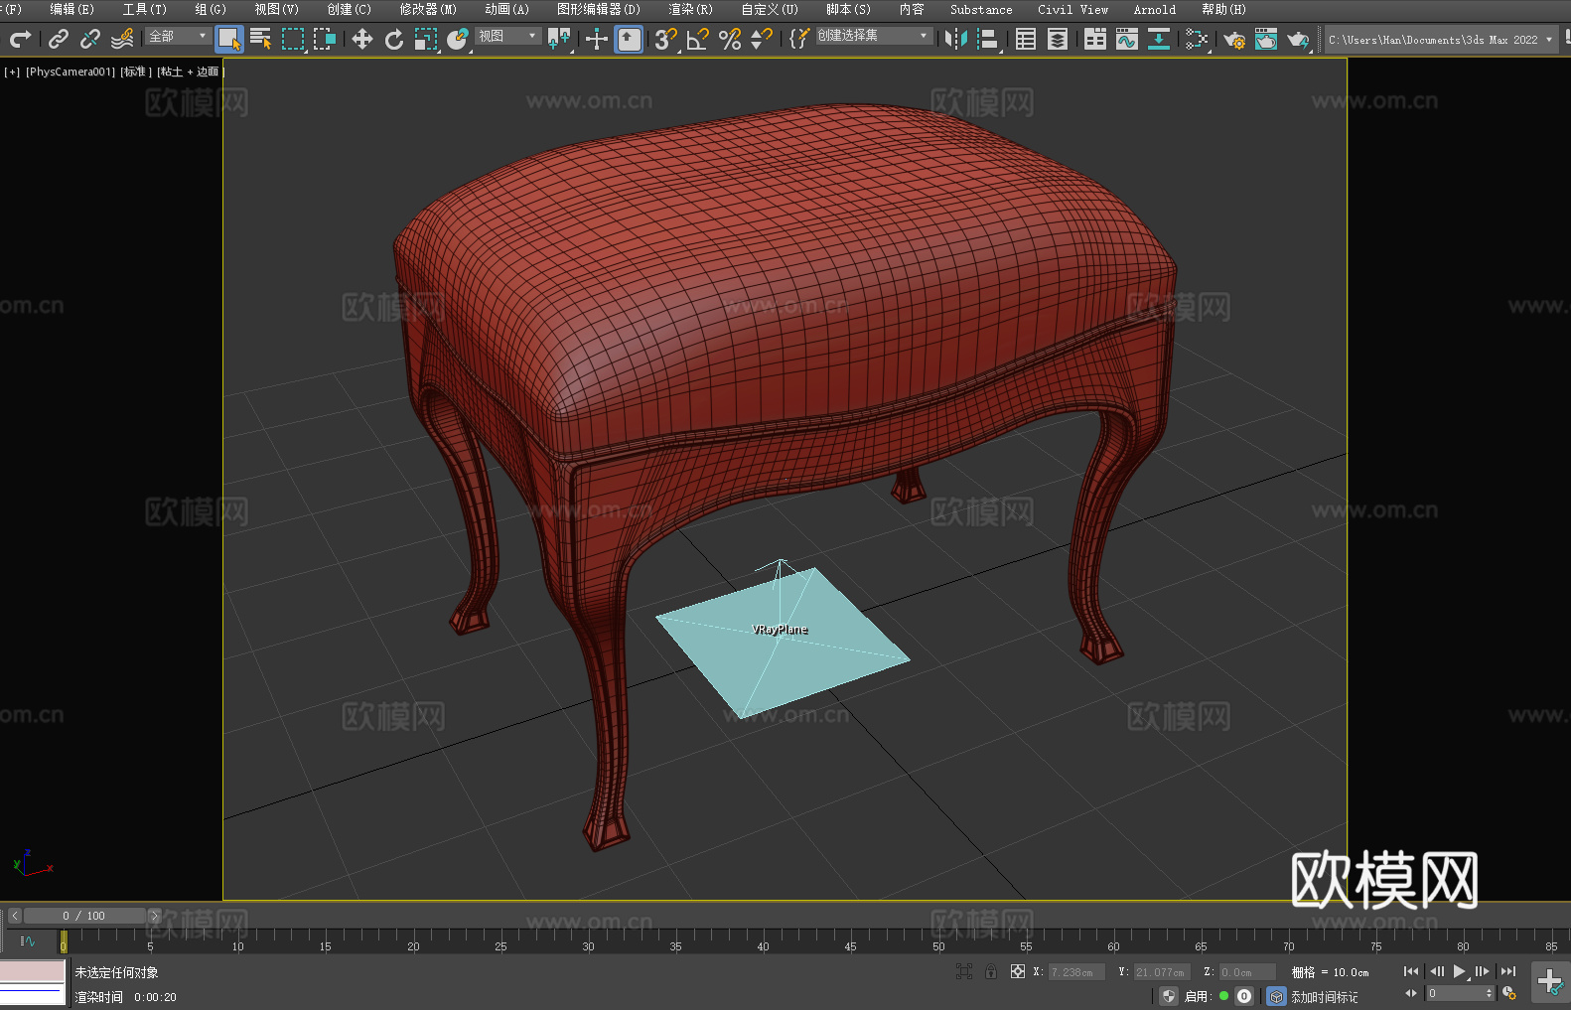Click the Select and Place tool

pyautogui.click(x=458, y=39)
